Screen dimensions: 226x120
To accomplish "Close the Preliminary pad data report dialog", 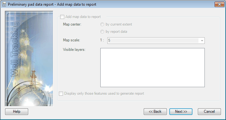I will pyautogui.click(x=219, y=4).
